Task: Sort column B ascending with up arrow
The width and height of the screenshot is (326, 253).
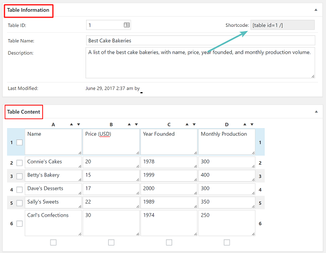Action: [129, 124]
